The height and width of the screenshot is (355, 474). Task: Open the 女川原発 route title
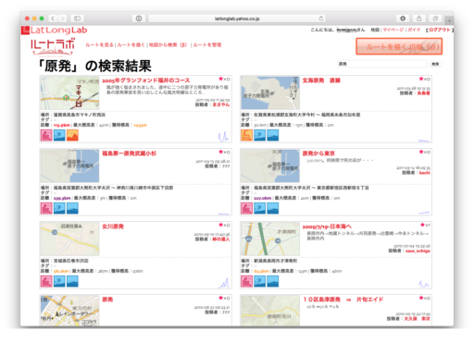pyautogui.click(x=113, y=226)
